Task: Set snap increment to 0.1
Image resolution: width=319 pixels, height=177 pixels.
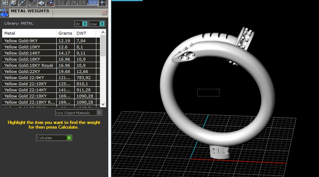Action: click(61, 3)
